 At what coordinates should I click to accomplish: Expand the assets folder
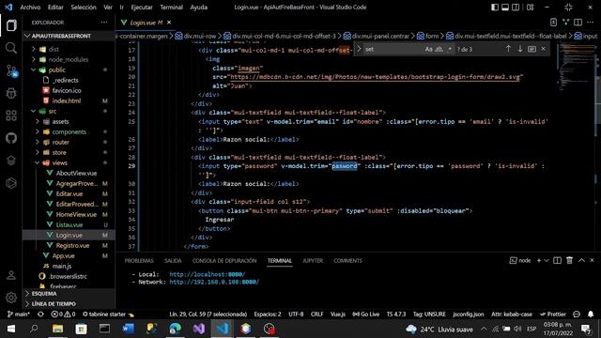coord(60,121)
